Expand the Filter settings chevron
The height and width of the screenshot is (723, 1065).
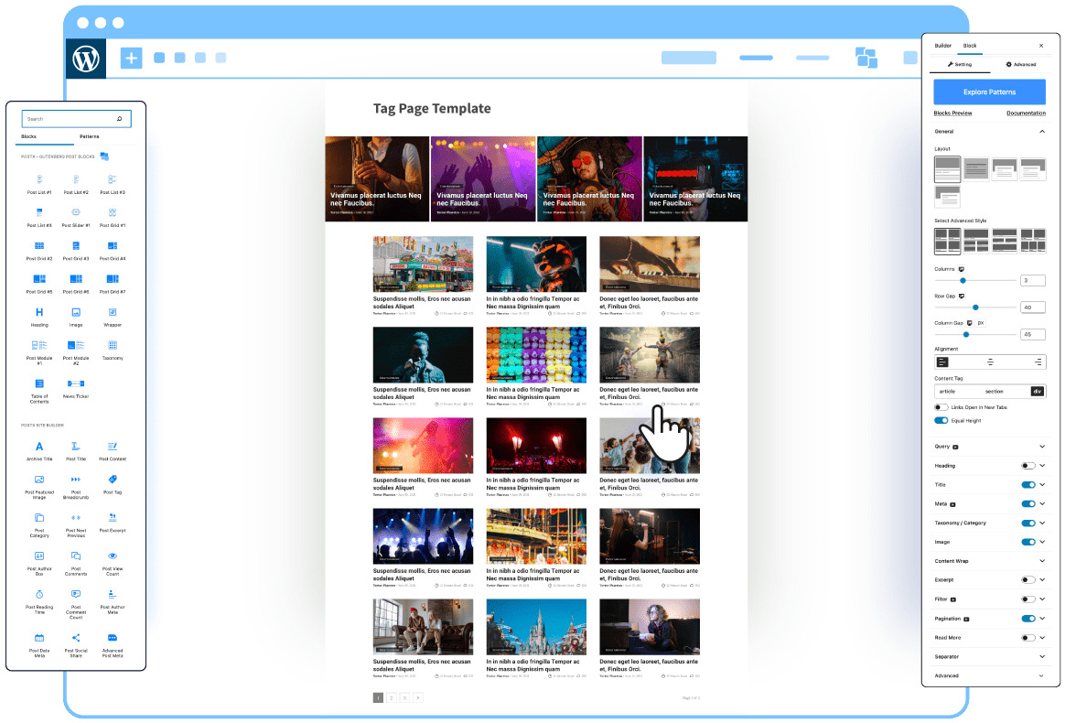coord(1042,599)
